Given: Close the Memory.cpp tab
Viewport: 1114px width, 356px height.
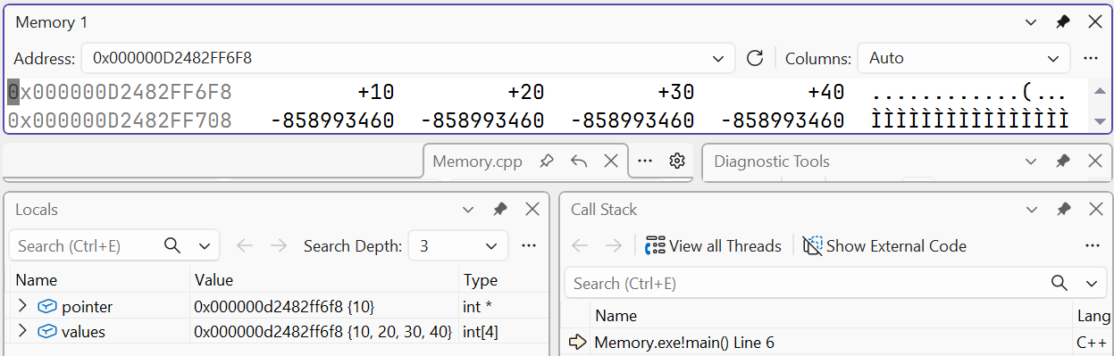Looking at the screenshot, I should (x=611, y=161).
